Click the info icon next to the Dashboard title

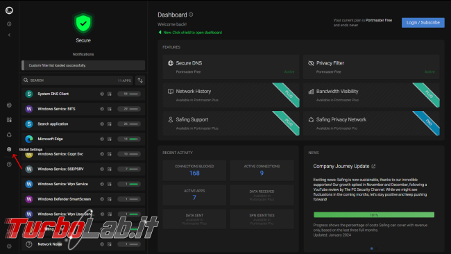pos(191,15)
